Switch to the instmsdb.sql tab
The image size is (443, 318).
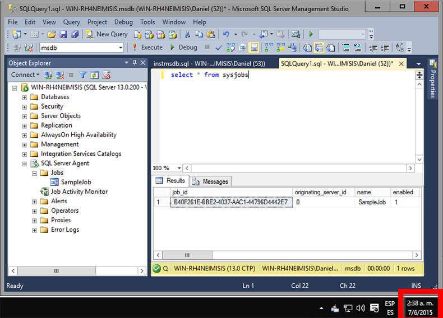click(x=209, y=64)
